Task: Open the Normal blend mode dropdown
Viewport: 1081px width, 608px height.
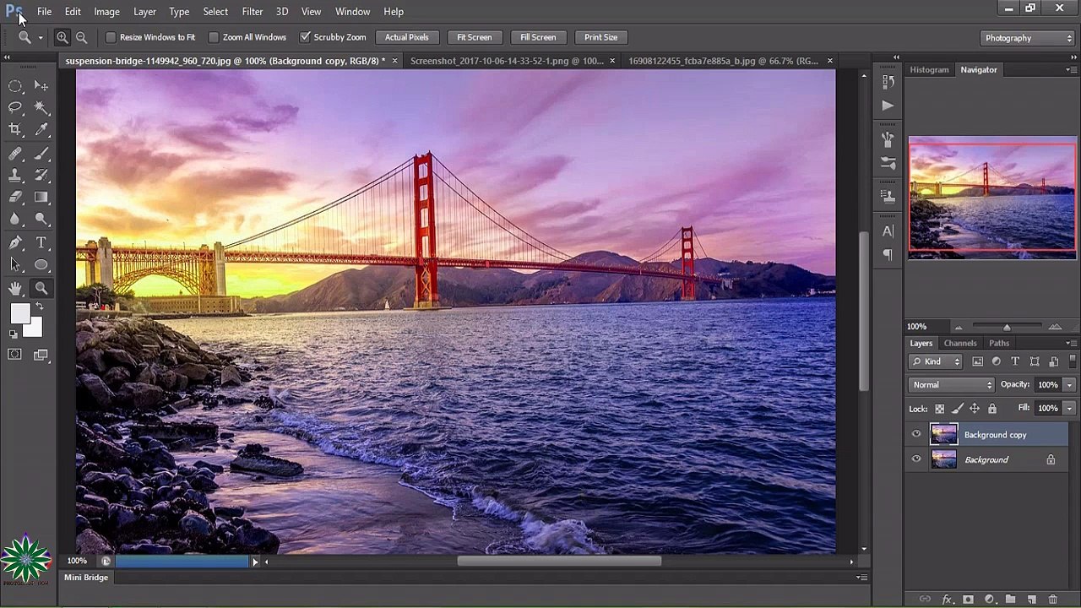Action: pos(952,385)
